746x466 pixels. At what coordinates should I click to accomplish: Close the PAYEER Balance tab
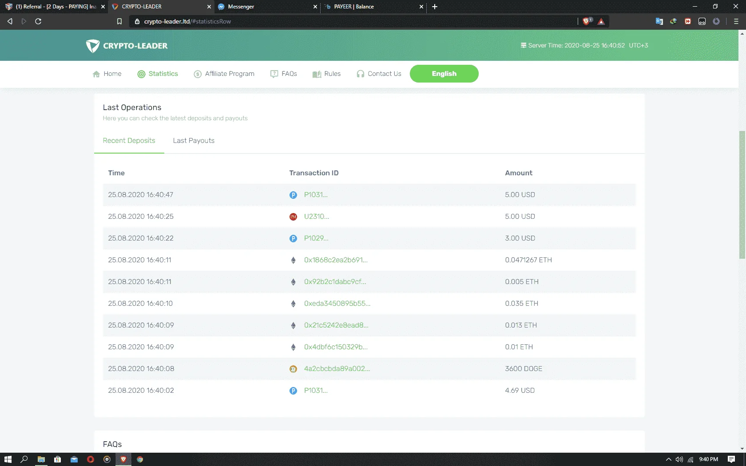(421, 7)
